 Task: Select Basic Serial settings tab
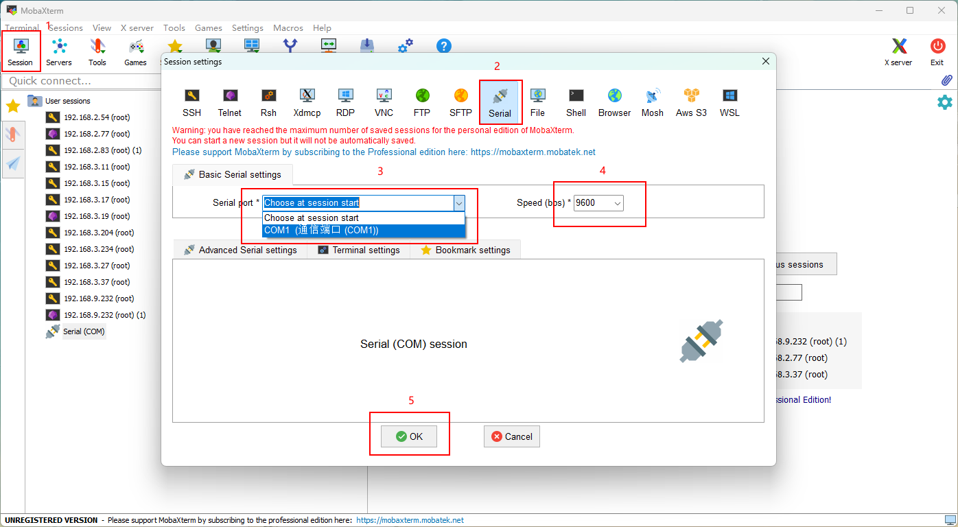click(x=232, y=174)
